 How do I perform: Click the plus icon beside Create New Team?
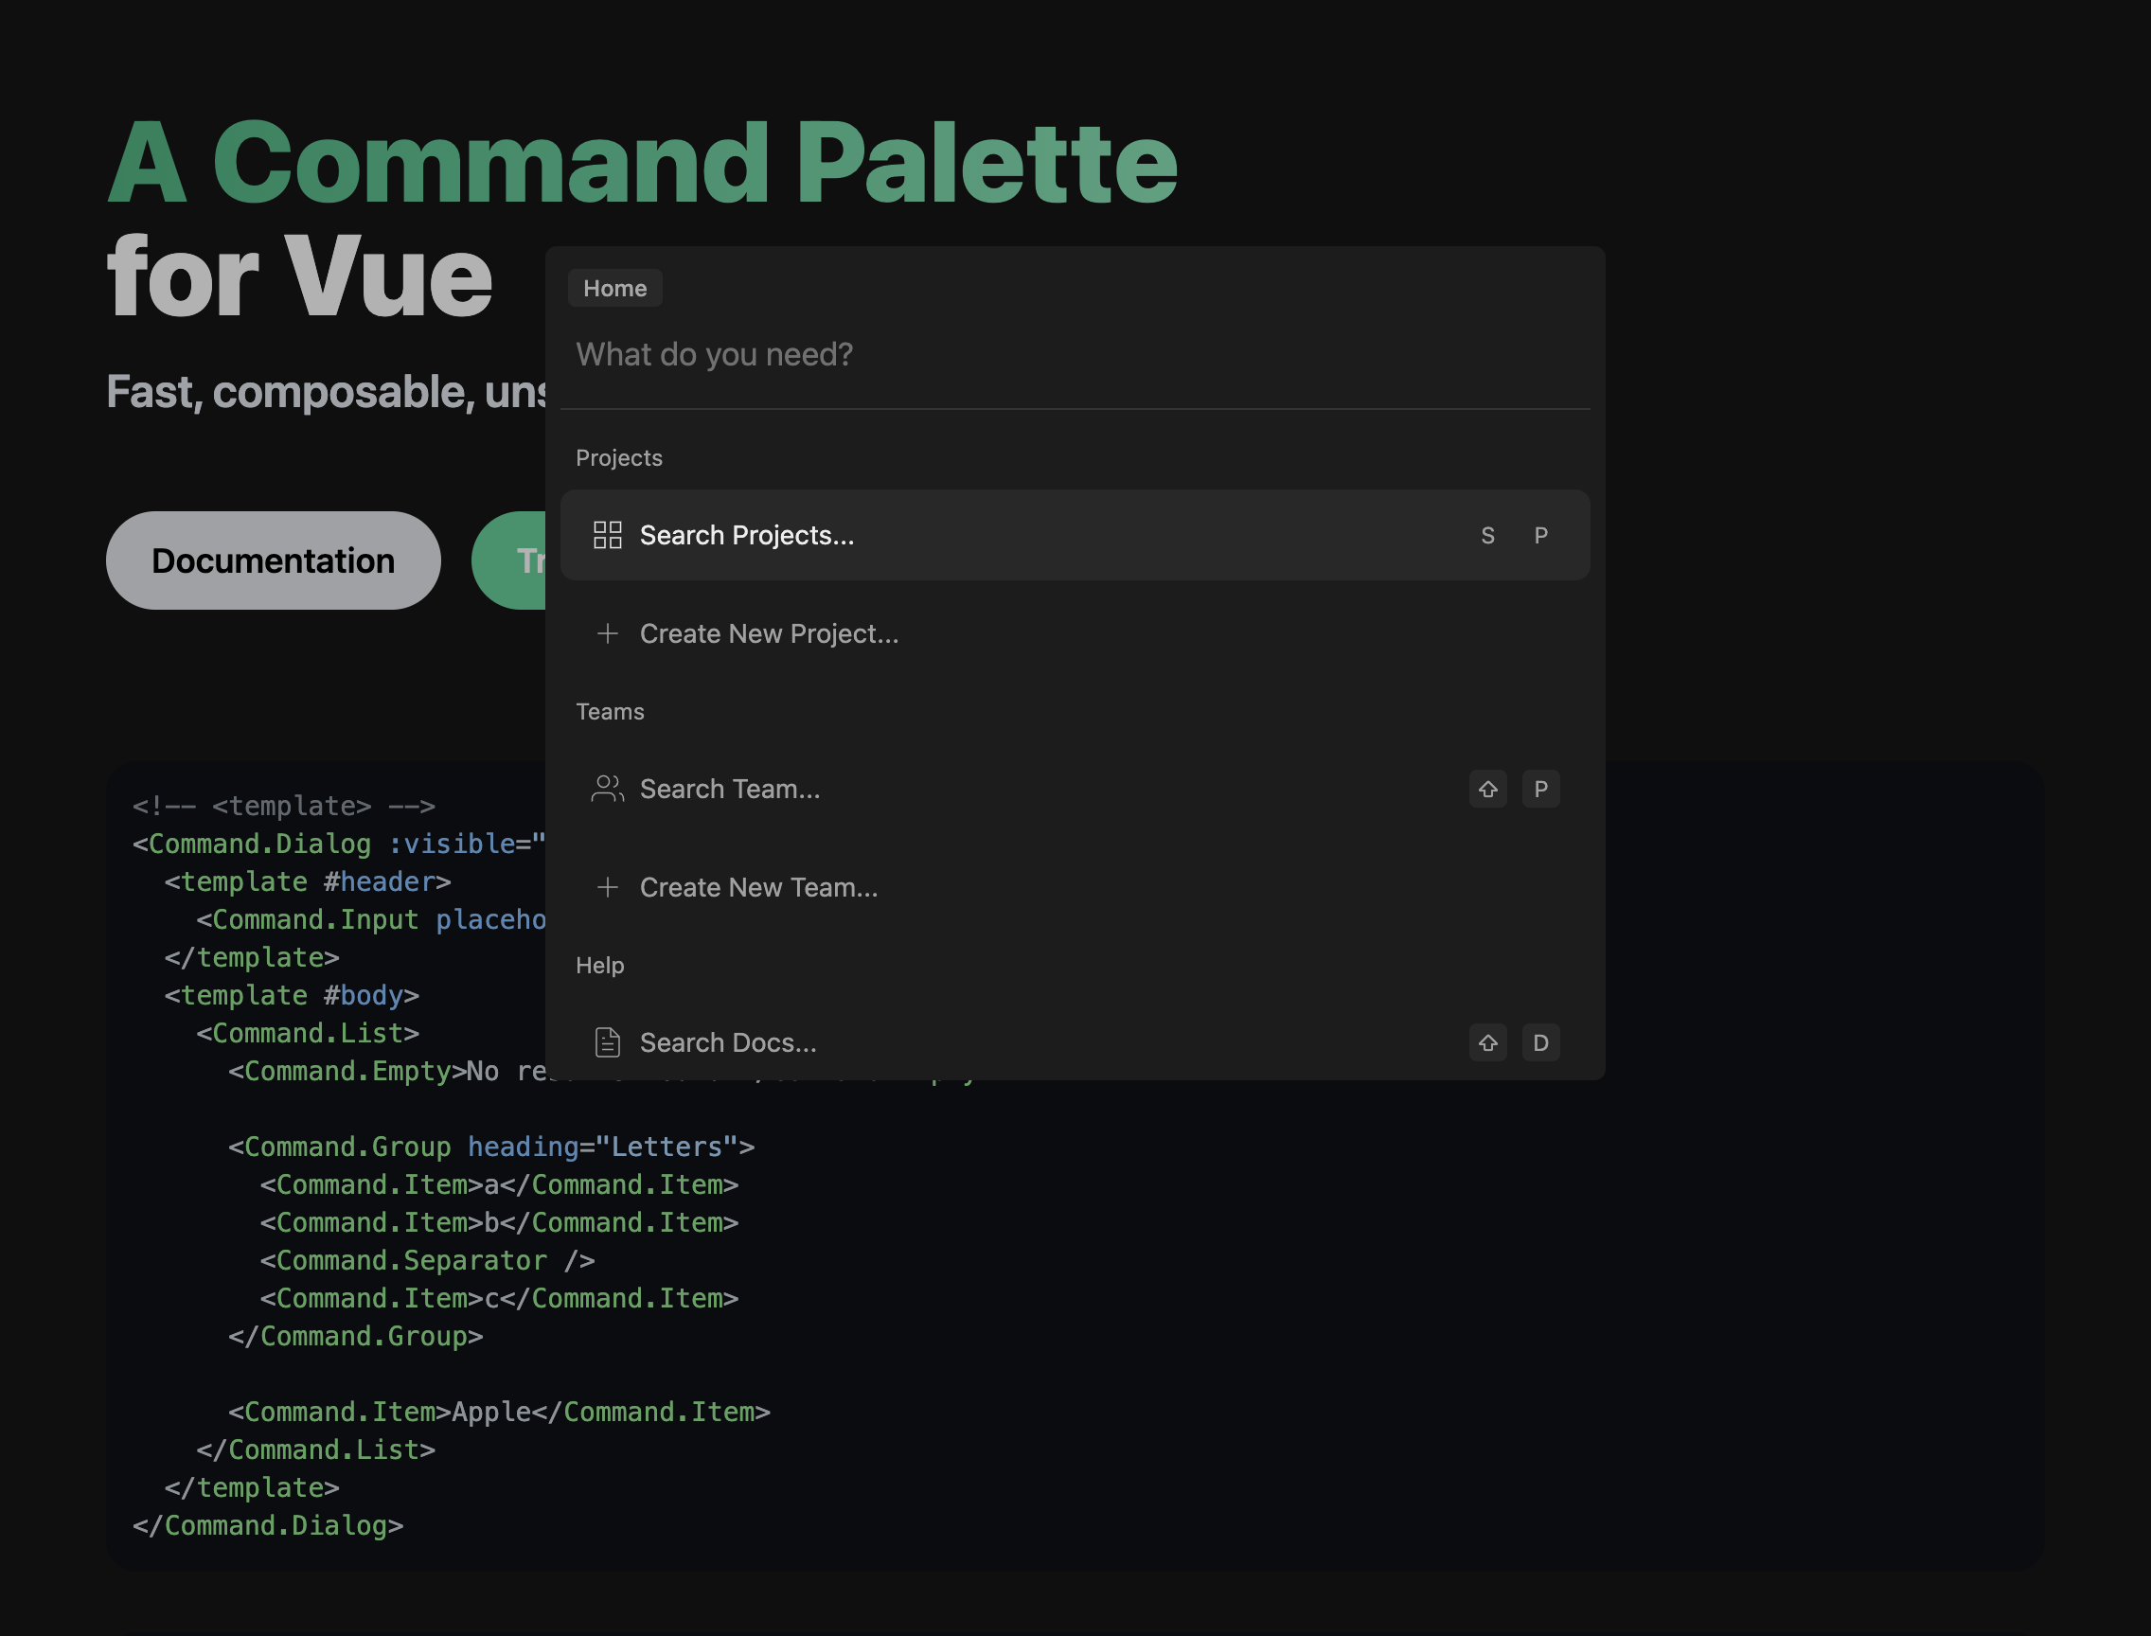[608, 887]
